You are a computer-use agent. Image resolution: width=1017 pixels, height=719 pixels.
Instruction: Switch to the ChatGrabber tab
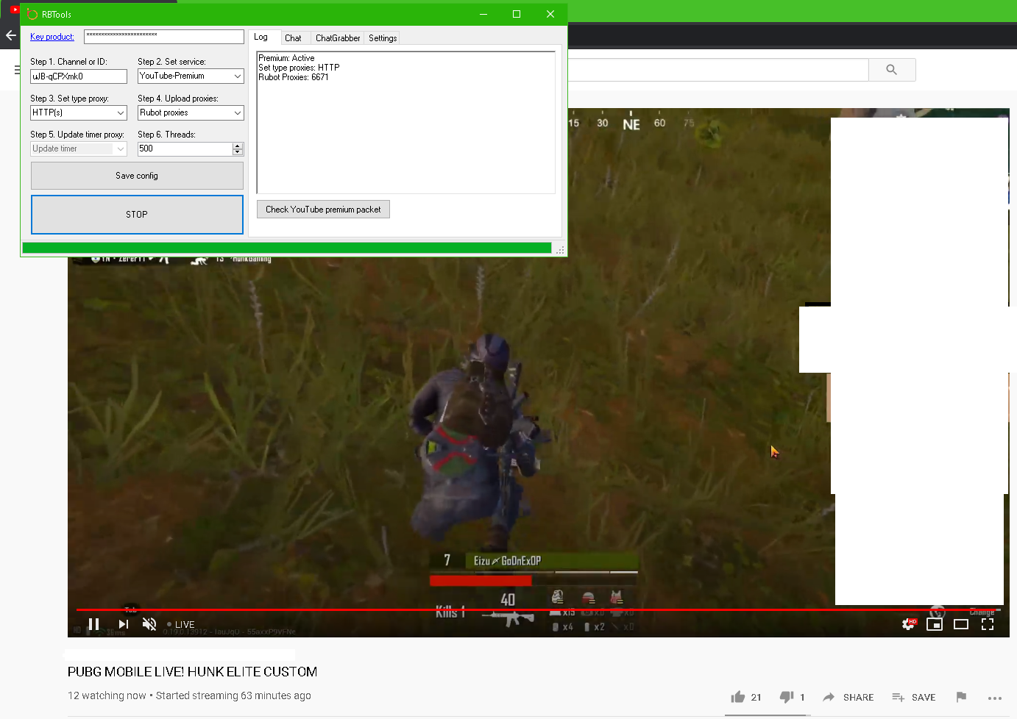338,38
